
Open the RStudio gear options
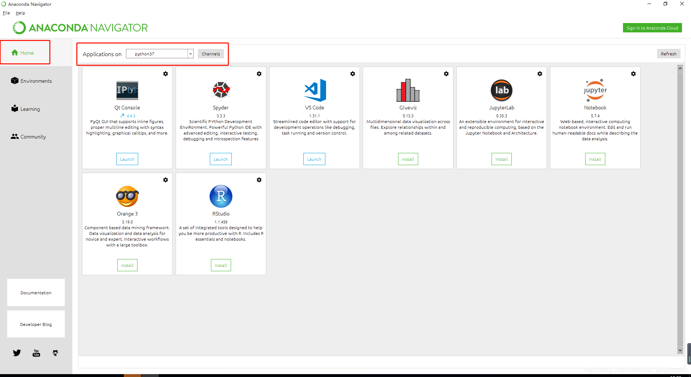259,180
